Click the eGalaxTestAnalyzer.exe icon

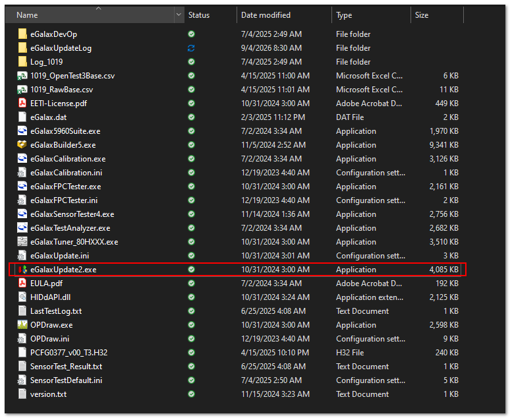pyautogui.click(x=22, y=228)
